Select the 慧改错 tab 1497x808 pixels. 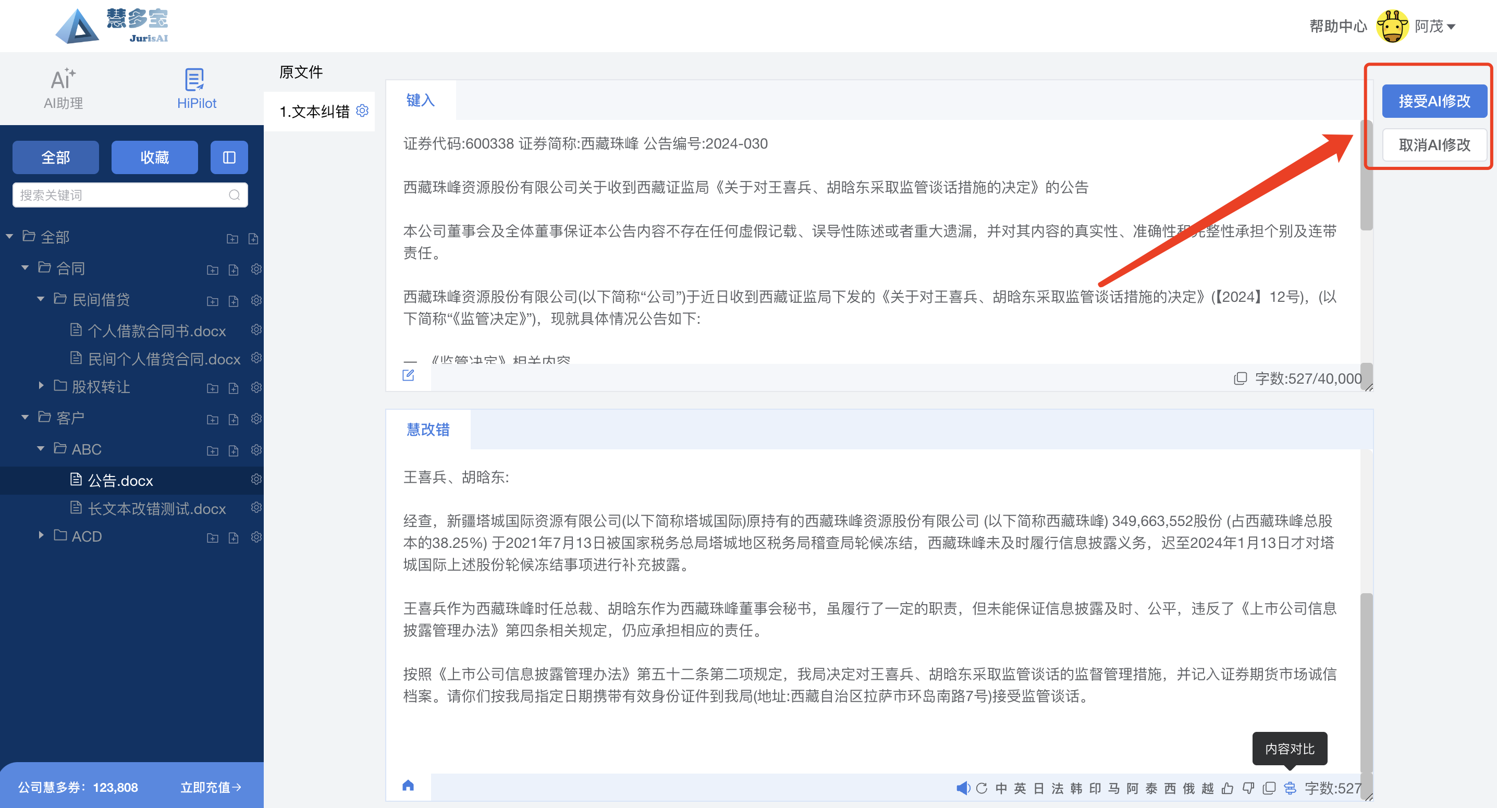(x=428, y=429)
